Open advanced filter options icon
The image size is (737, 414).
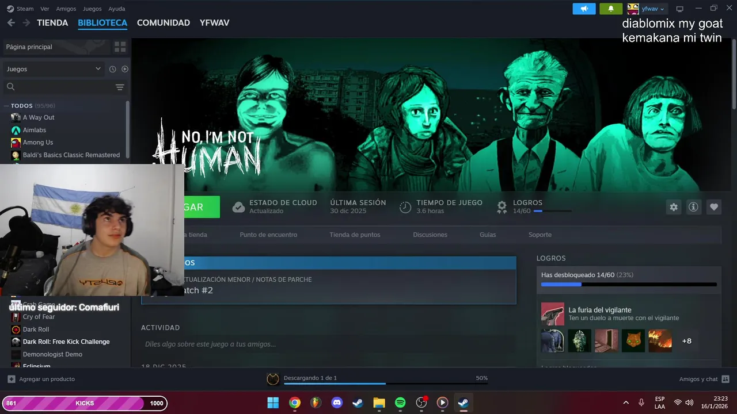120,87
